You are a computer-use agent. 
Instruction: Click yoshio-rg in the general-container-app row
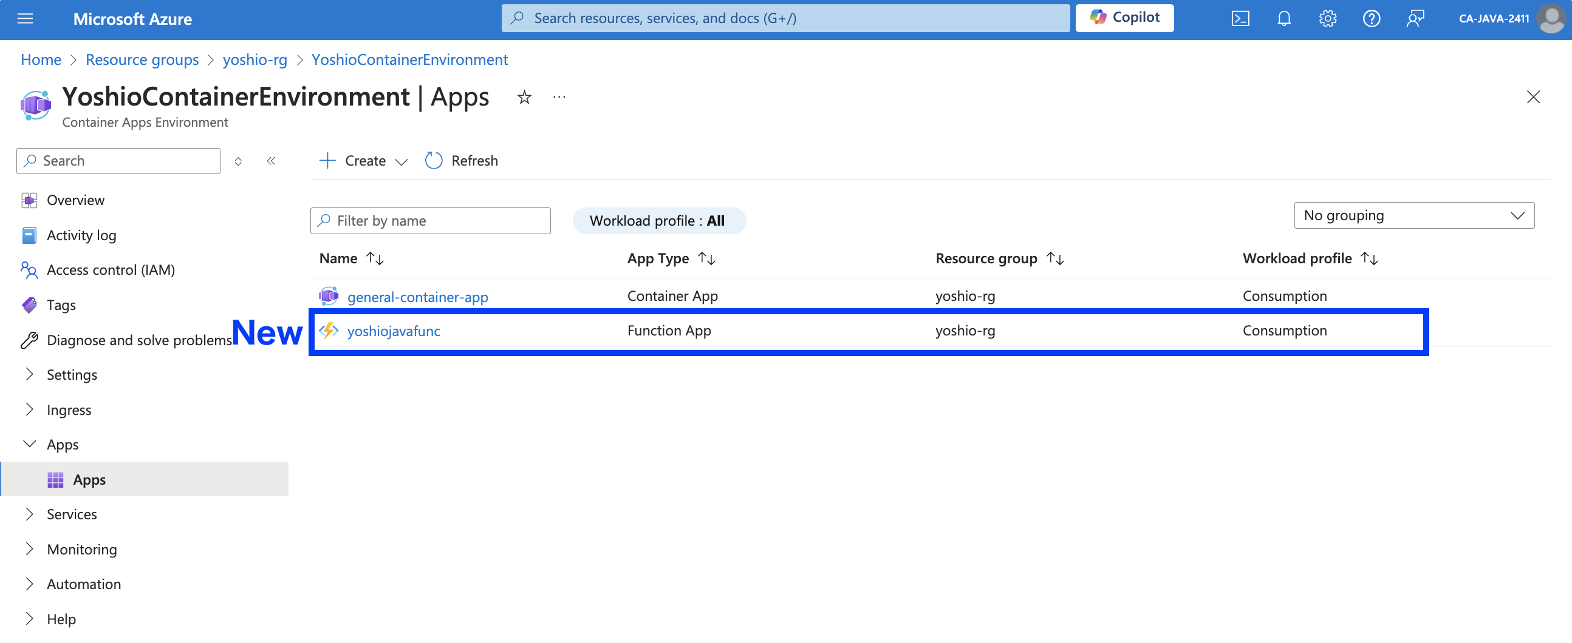coord(965,296)
